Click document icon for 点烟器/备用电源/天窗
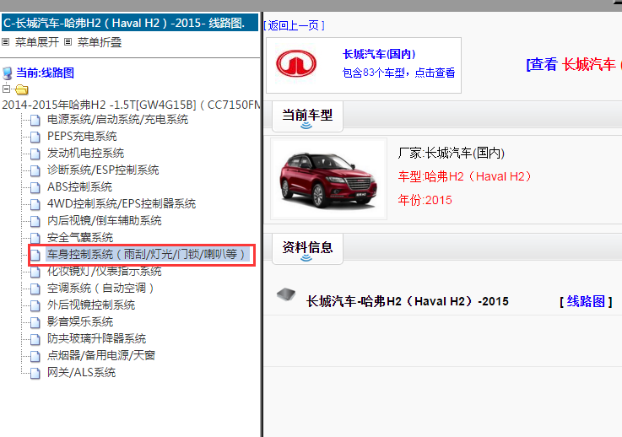The width and height of the screenshot is (622, 437). tap(35, 356)
